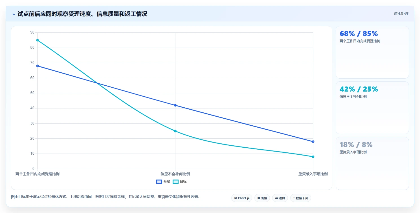
Task: Click x-axis label 重复录入事项比例
Action: 313,174
